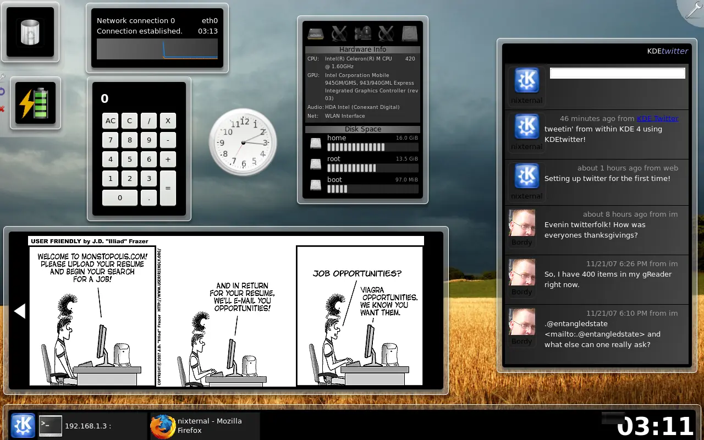Screen dimensions: 704x440
Task: Click Bordy avatar on '@entangledstate' tweet
Action: [x=522, y=322]
